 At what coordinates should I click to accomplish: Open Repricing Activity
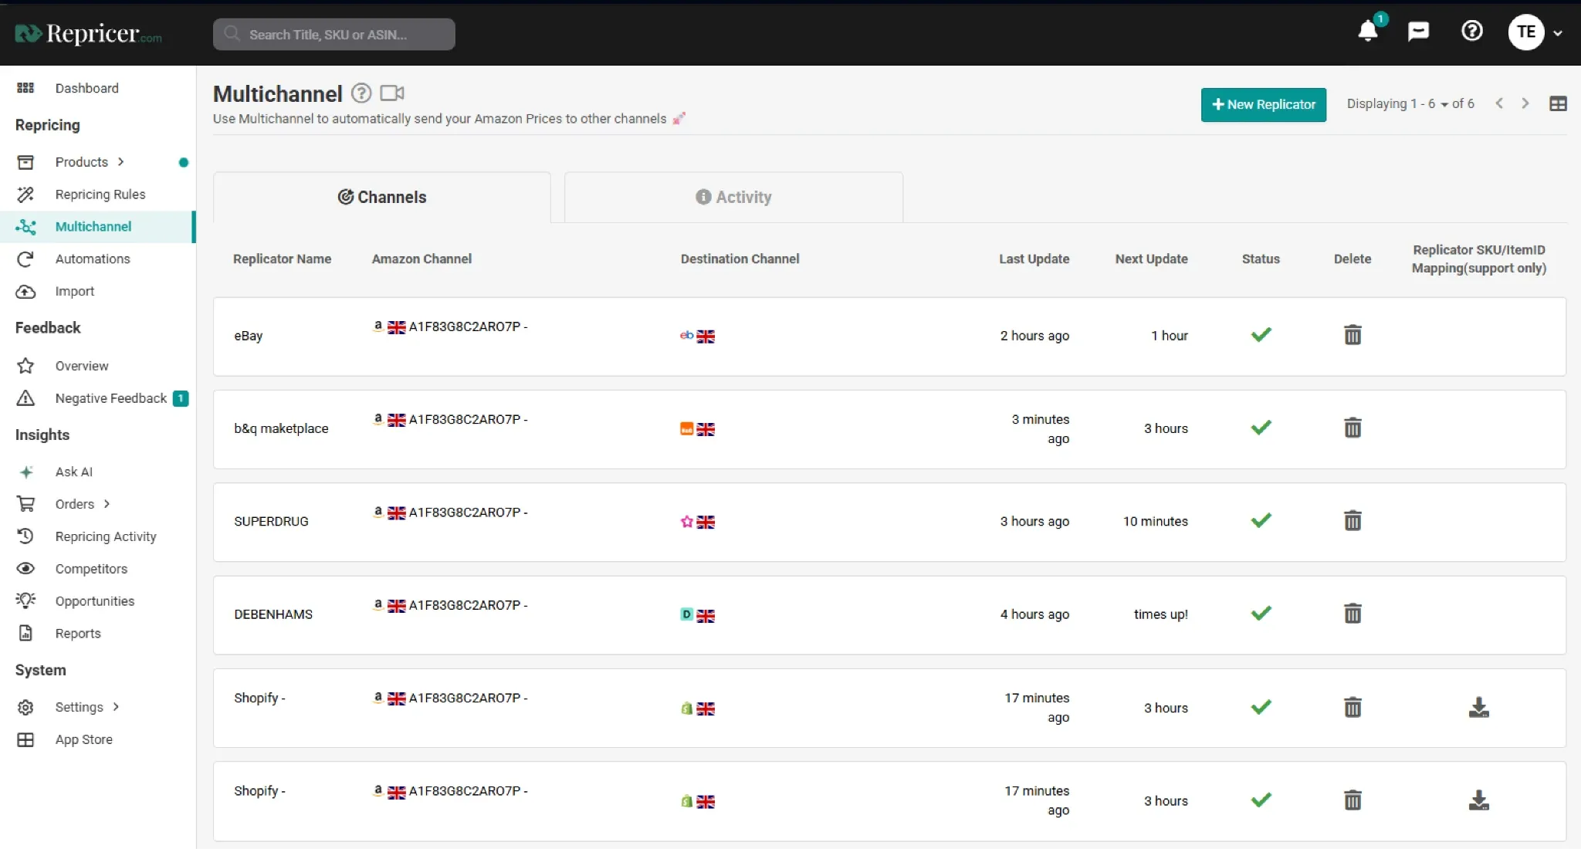106,536
